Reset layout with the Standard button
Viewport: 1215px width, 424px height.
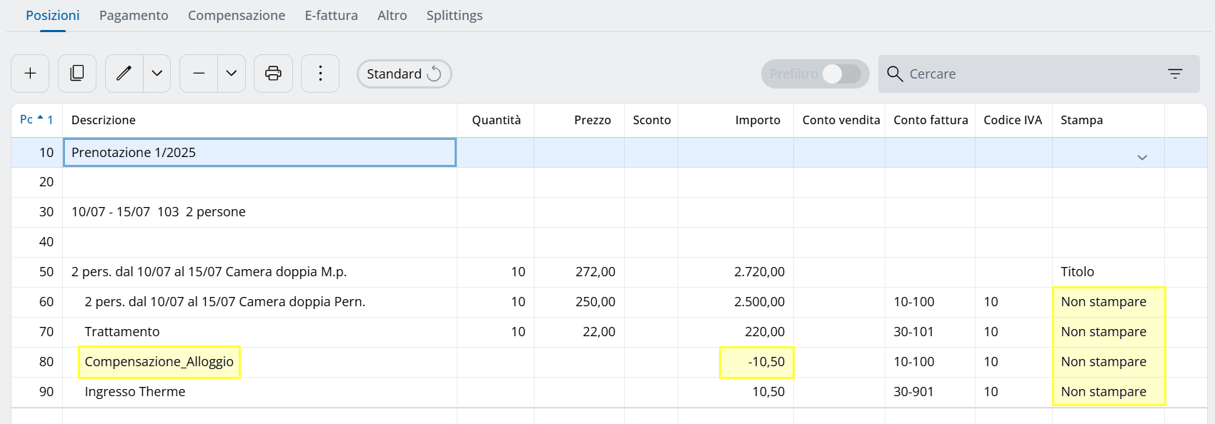404,74
